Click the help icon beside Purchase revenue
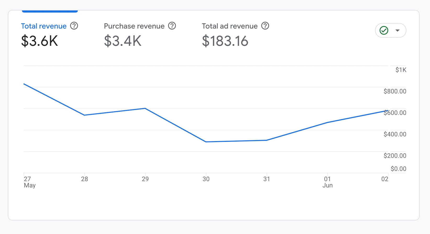This screenshot has height=234, width=430. [172, 26]
